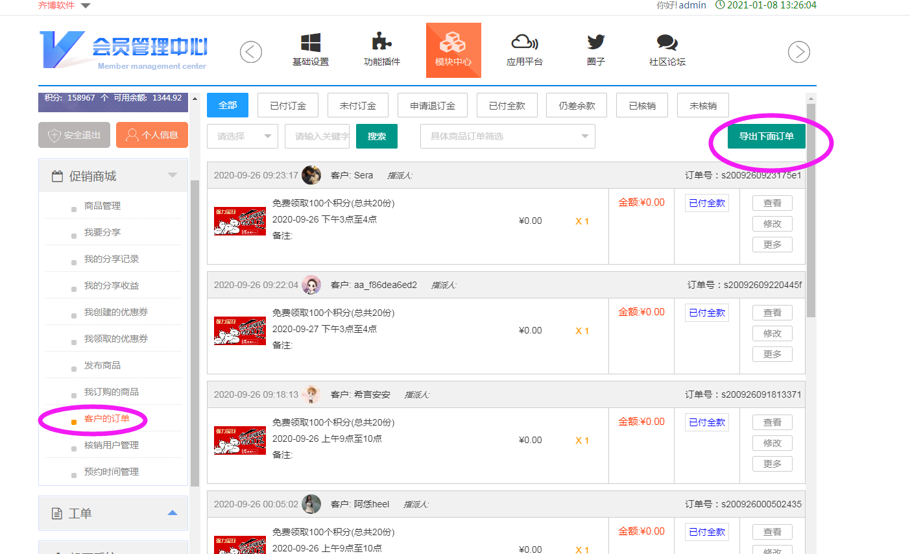
Task: Select the 模块中心 cubes icon
Action: 453,43
